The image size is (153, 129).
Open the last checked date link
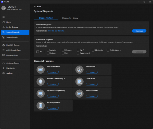[56, 31]
